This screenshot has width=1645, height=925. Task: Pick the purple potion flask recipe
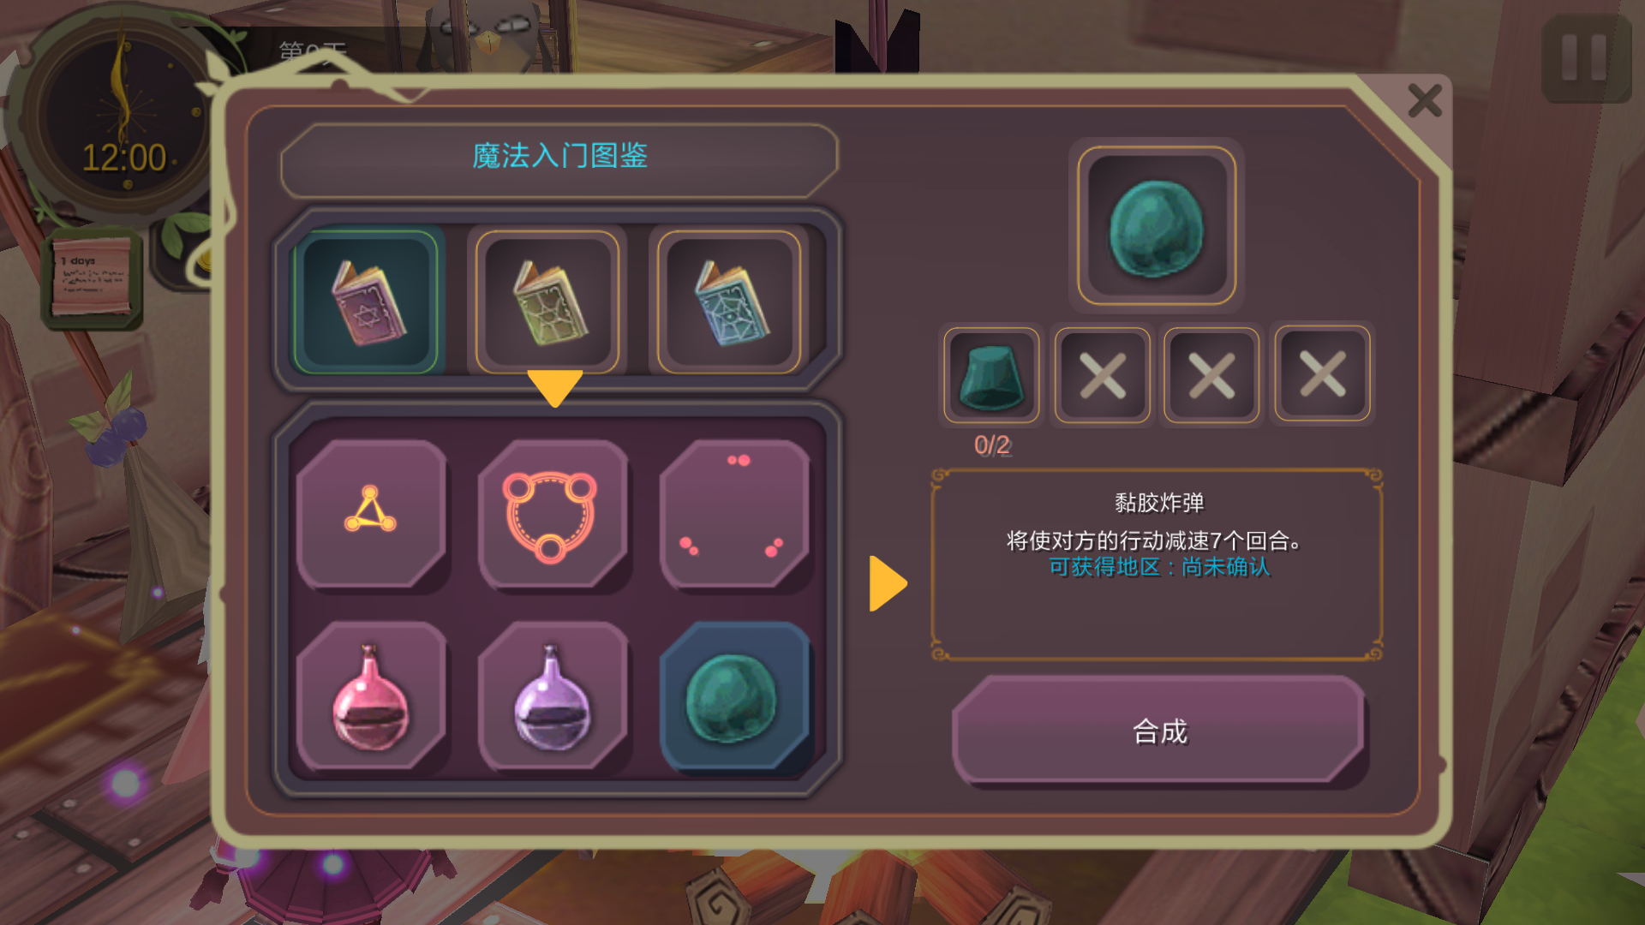tap(553, 696)
